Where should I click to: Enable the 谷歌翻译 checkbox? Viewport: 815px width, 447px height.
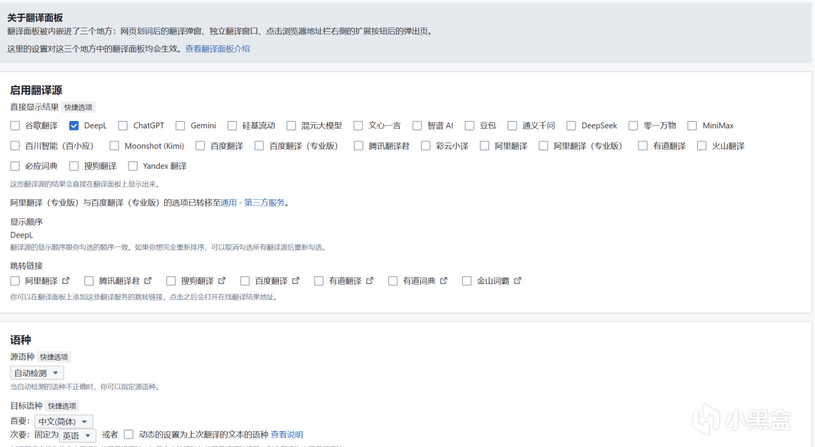pyautogui.click(x=15, y=125)
